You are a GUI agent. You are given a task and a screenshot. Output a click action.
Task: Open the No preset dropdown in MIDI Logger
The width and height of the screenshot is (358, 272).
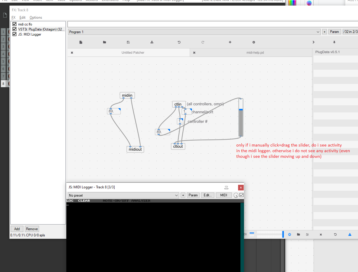[123, 195]
